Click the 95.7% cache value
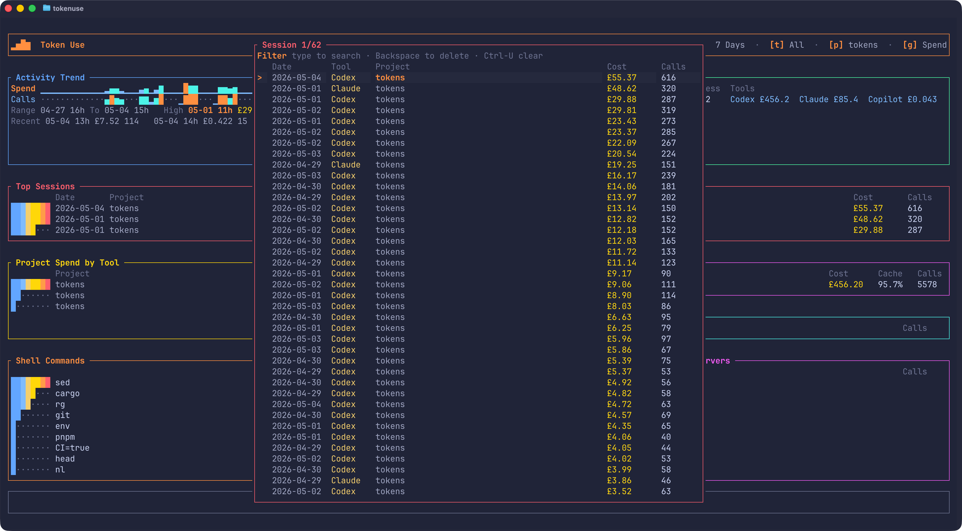Screen dimensions: 962x531 890,284
